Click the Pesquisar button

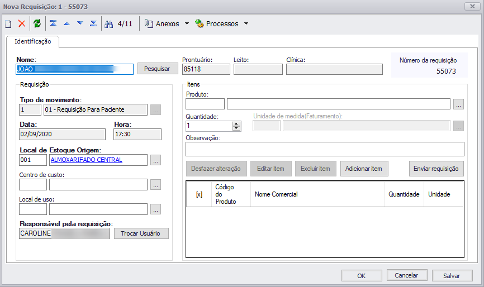[x=158, y=69]
